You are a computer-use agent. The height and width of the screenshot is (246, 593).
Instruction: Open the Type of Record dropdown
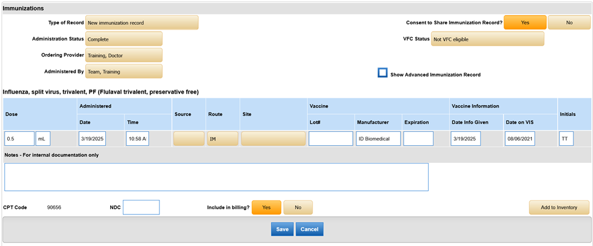point(142,23)
